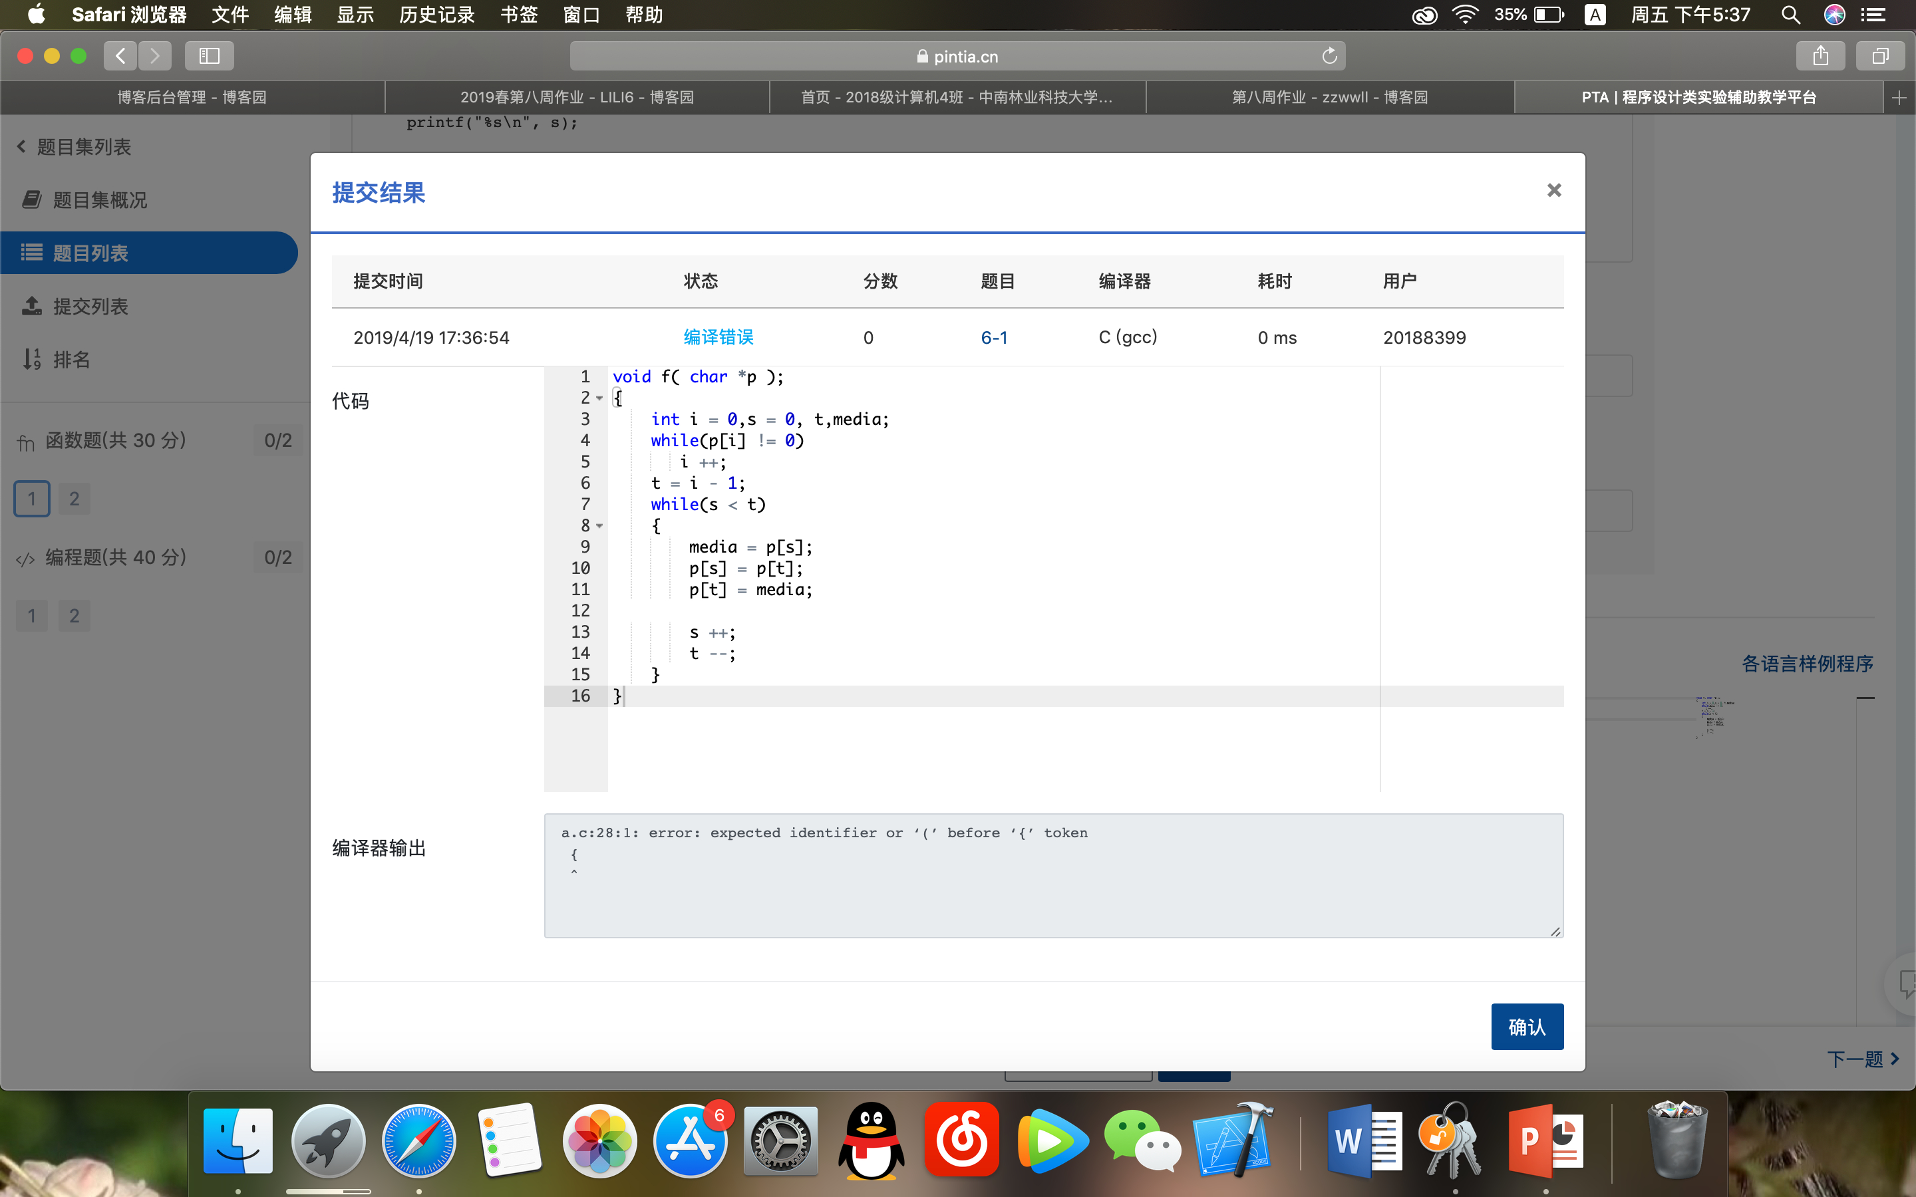The image size is (1916, 1197).
Task: Switch to 2019春第八周作业 - LILI6 tab
Action: tap(577, 97)
